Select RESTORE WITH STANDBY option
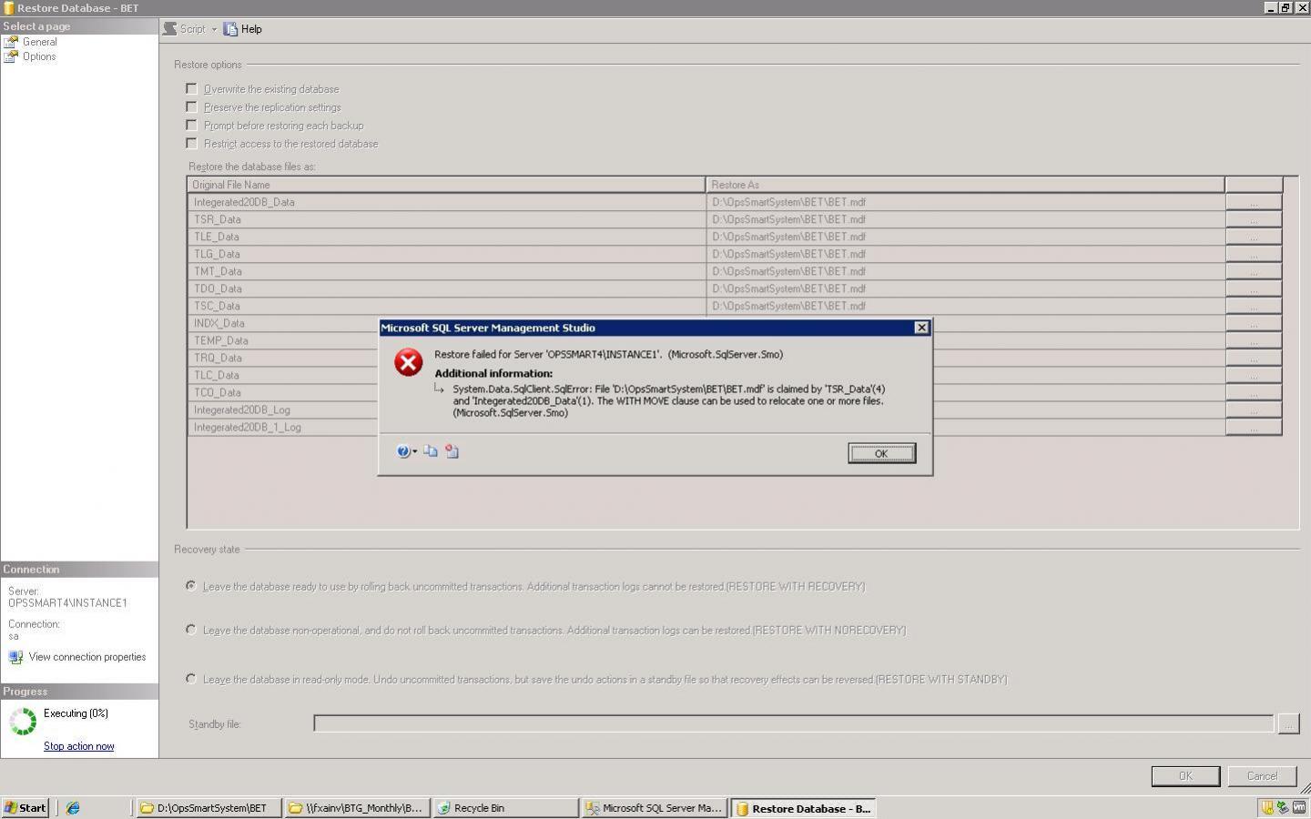 tap(191, 679)
